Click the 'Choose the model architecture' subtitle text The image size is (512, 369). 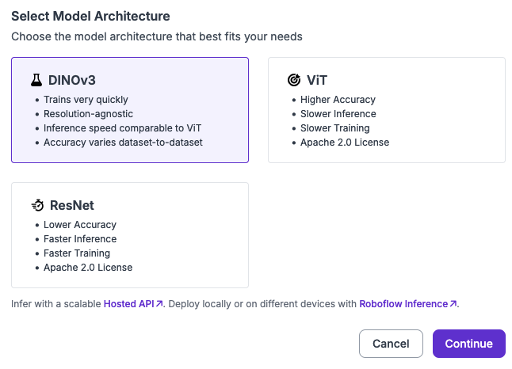coord(157,36)
